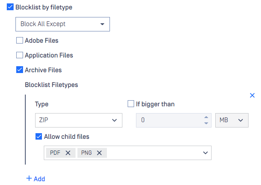Remove the PDF tag from child files
This screenshot has width=261, height=185.
tap(68, 153)
